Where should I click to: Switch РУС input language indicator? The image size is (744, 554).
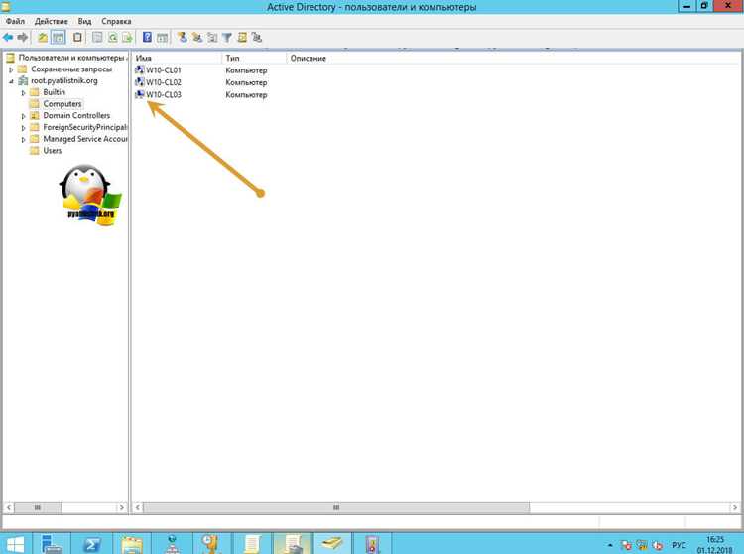[x=679, y=545]
